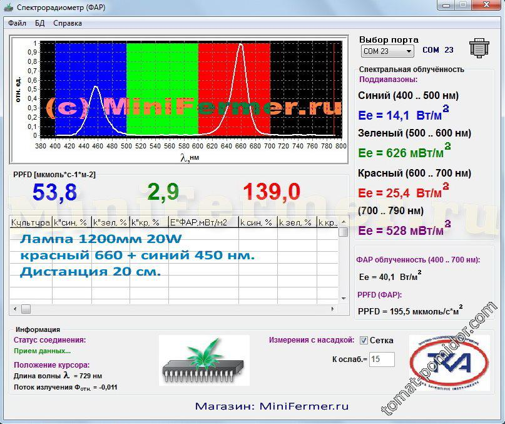The width and height of the screenshot is (505, 424).
Task: Click the application icon in title bar
Action: [8, 8]
